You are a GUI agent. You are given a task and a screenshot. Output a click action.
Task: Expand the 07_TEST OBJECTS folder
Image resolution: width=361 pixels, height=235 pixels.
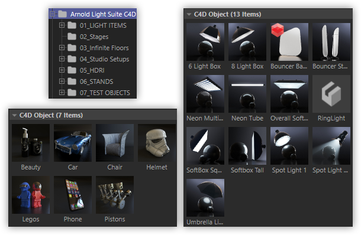tap(62, 92)
